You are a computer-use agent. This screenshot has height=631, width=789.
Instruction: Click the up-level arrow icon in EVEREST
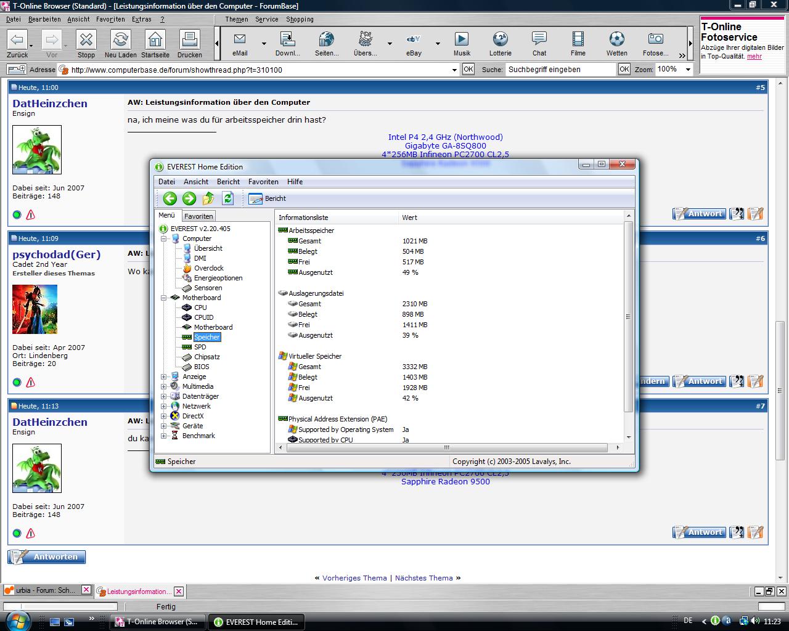click(208, 198)
